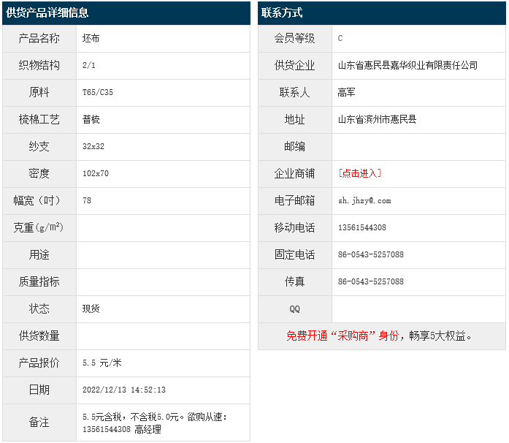Click the email address sh.jhzy@.com

click(364, 200)
